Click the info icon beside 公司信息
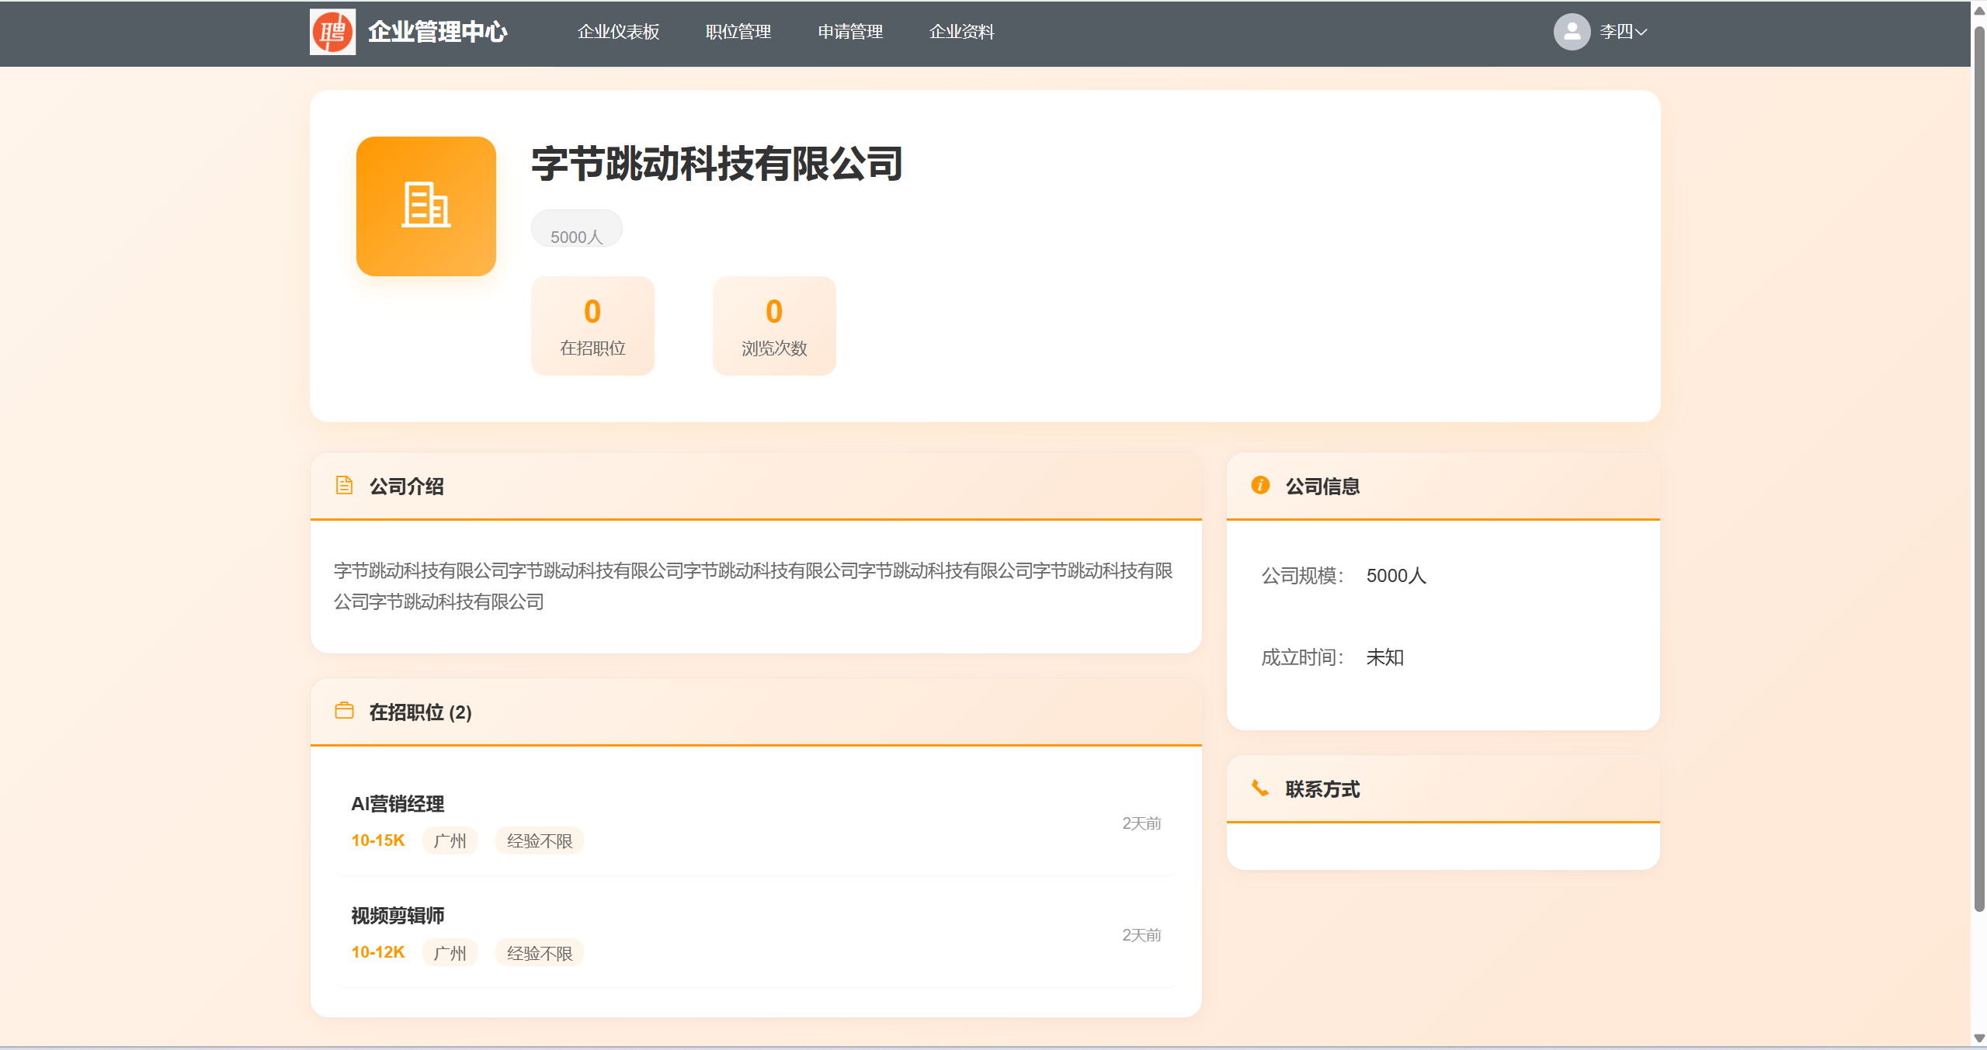The image size is (1987, 1050). point(1259,485)
